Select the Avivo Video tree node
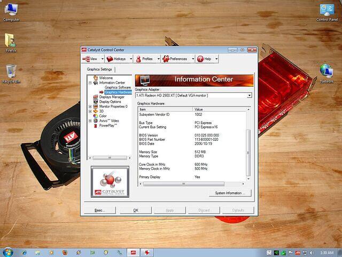Image resolution: width=342 pixels, height=257 pixels. tap(109, 121)
